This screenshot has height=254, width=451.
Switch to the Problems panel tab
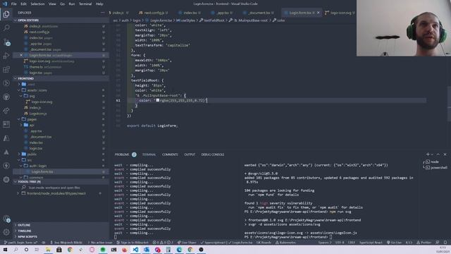(125, 155)
